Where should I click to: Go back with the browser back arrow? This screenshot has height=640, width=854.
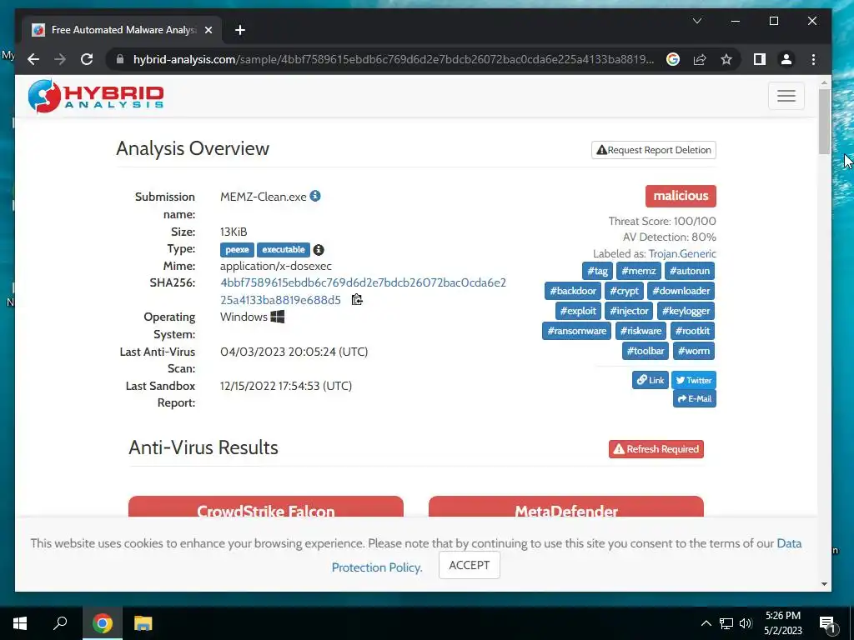[x=33, y=59]
